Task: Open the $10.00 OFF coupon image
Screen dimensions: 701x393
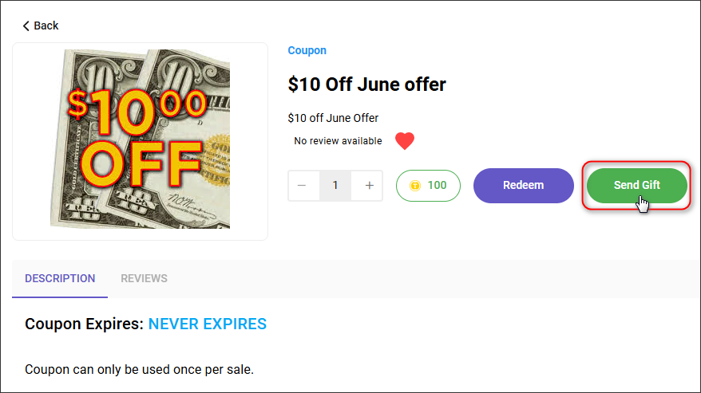Action: (140, 139)
